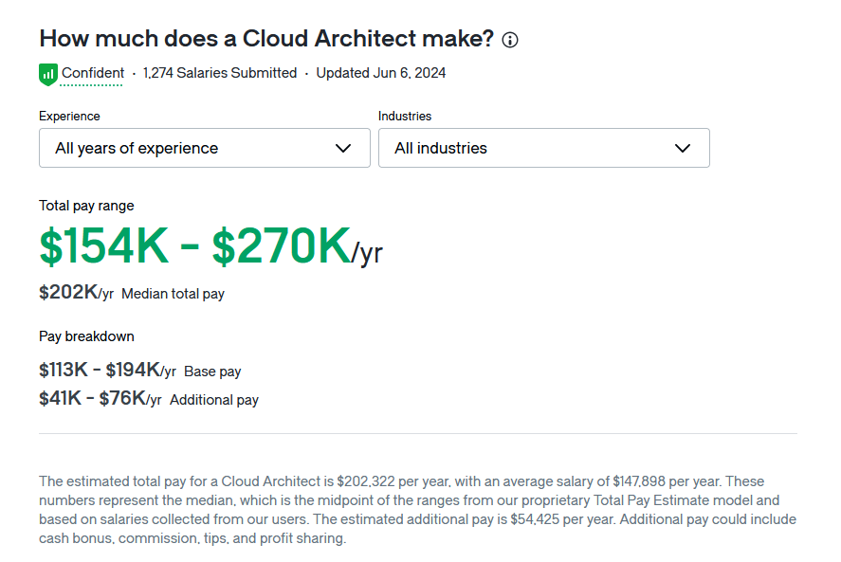Open the dotted-underlined Confident link
Screen dimensions: 841x562
coord(93,73)
